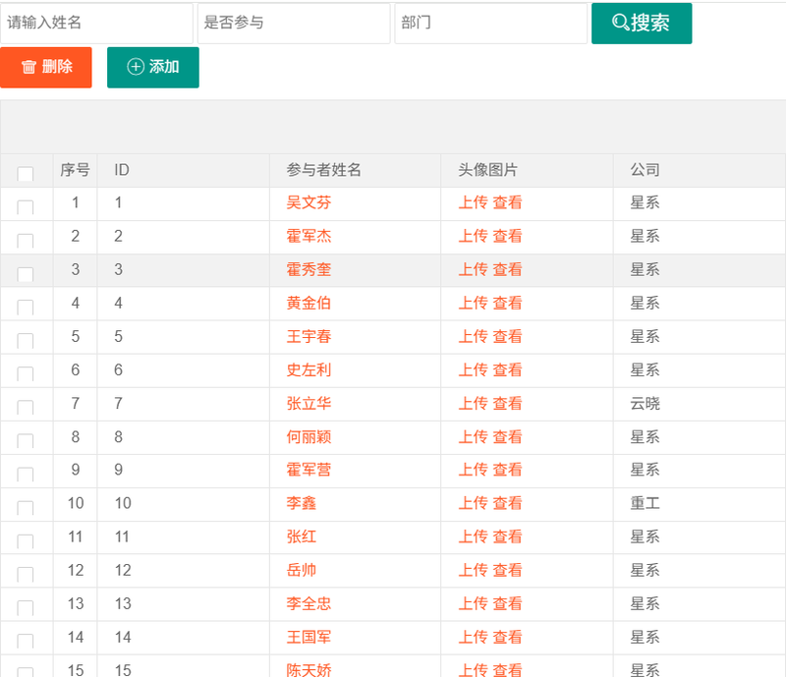The height and width of the screenshot is (677, 786).
Task: Click 上传 upload link in 何丽颖 row
Action: point(474,437)
